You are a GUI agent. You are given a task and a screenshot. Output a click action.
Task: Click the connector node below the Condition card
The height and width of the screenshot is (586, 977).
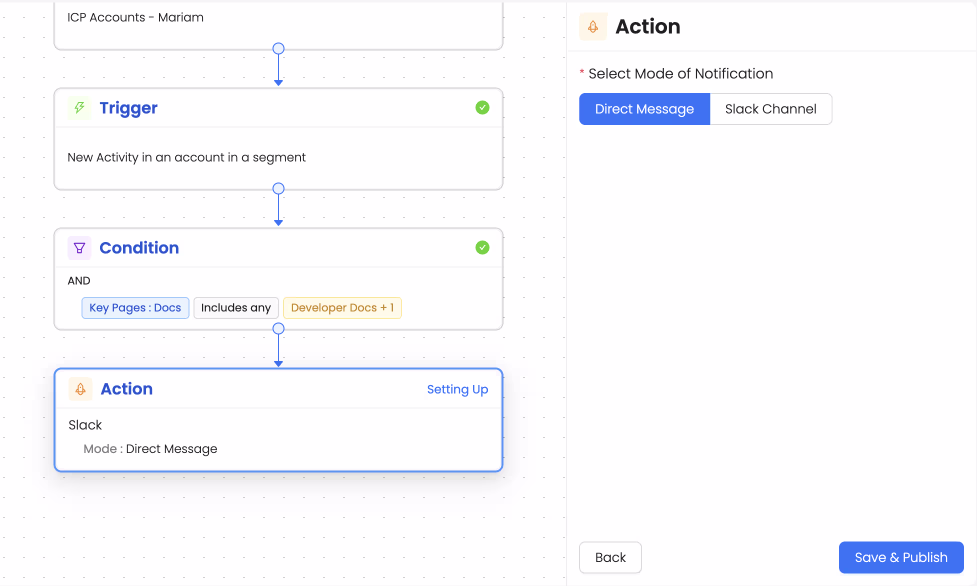coord(278,328)
